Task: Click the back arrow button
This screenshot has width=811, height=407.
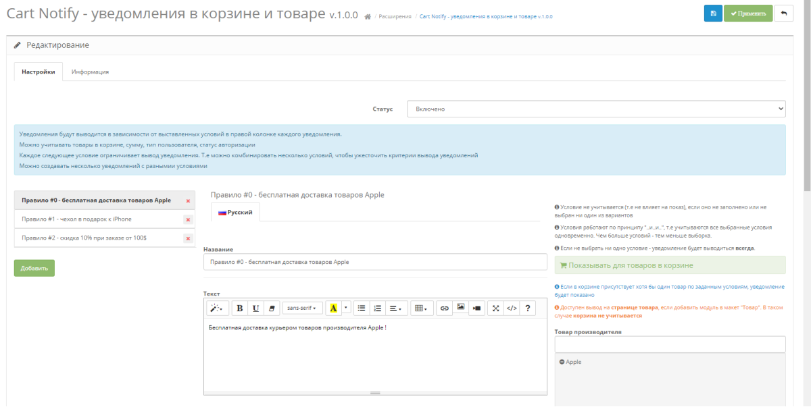Action: coord(784,13)
